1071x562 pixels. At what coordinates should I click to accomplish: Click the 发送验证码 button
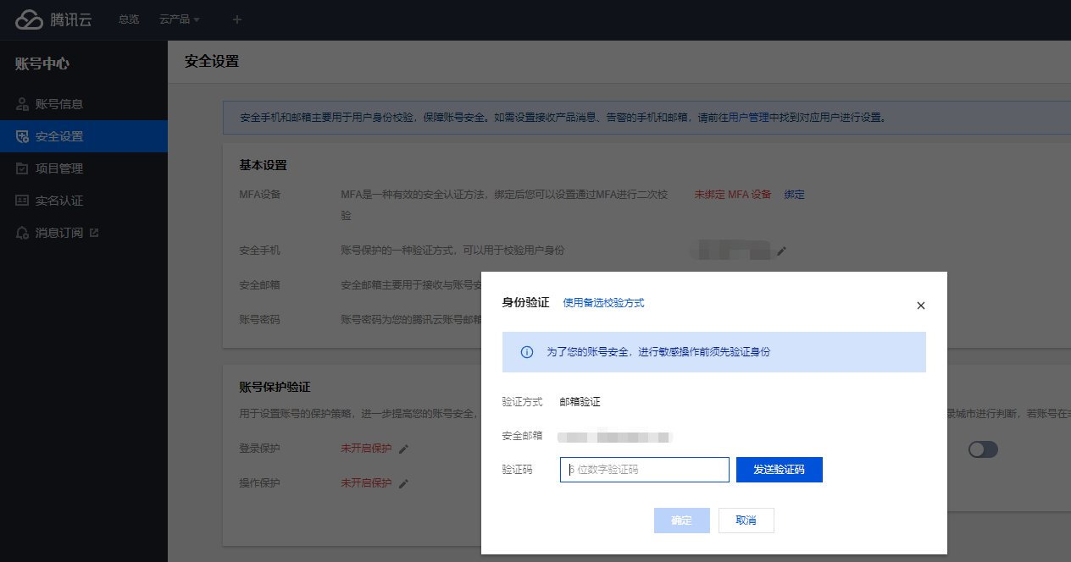click(780, 470)
